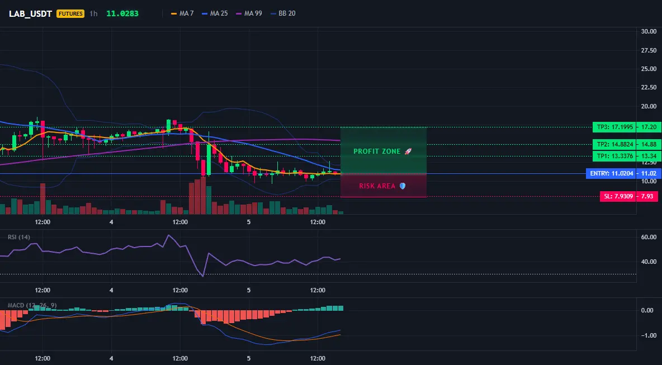Click the LAB_USDT symbol name
The image size is (662, 365).
tap(30, 13)
